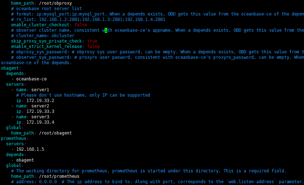Click the server1 name value
The image size is (304, 185).
point(40,90)
